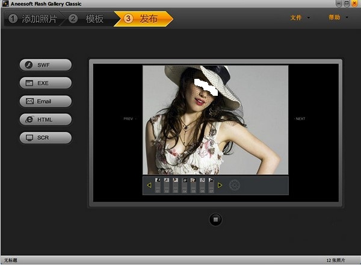
Task: Open the 帮助 menu
Action: tap(335, 17)
